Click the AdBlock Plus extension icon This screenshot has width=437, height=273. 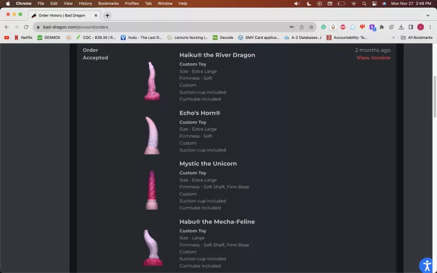[343, 27]
